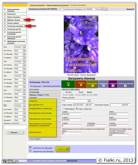Click 'Добавить баннер' in the sidebar

15,20
